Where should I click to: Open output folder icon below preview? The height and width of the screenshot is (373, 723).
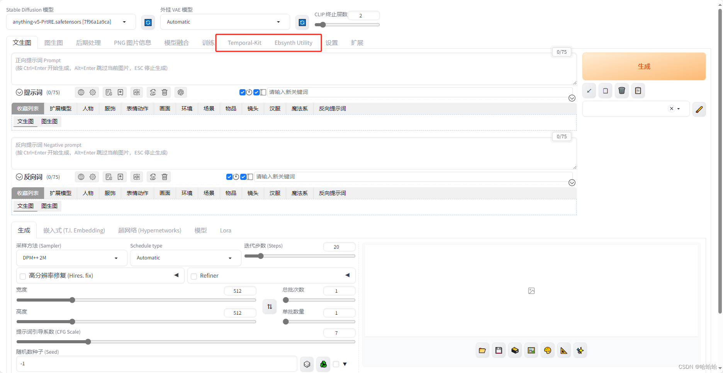coord(482,351)
